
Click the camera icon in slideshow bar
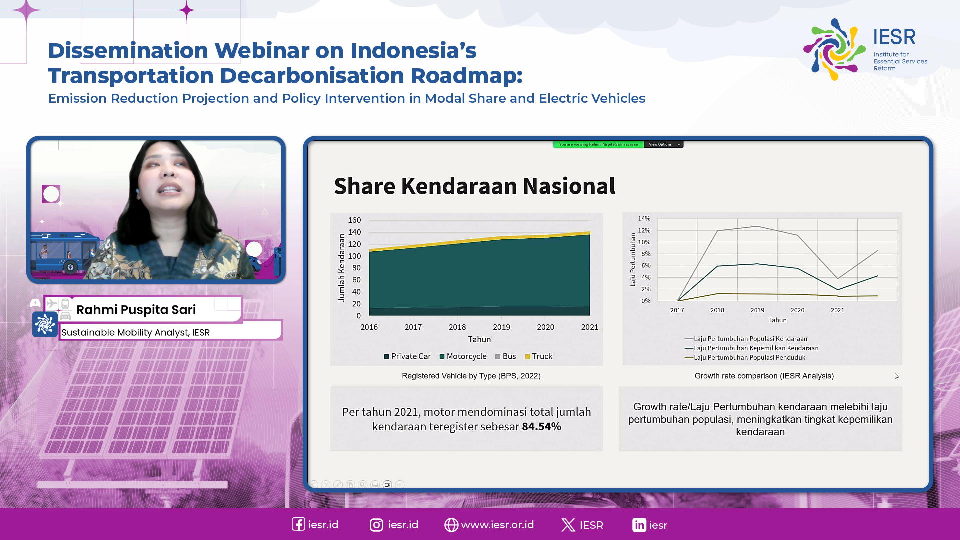tap(387, 484)
